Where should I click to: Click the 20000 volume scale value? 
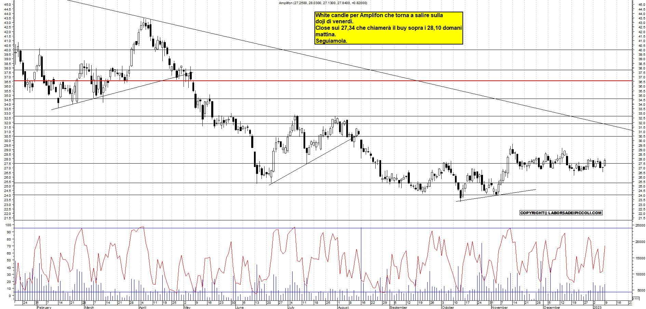click(x=640, y=242)
